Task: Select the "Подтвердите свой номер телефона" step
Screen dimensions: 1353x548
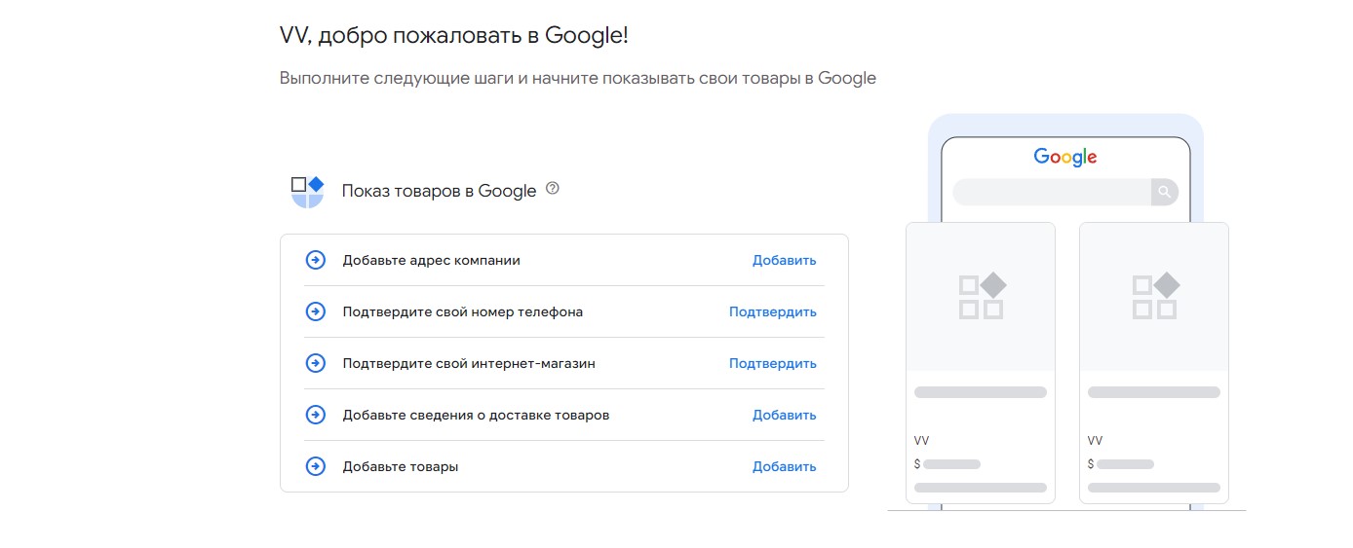Action: pyautogui.click(x=462, y=311)
